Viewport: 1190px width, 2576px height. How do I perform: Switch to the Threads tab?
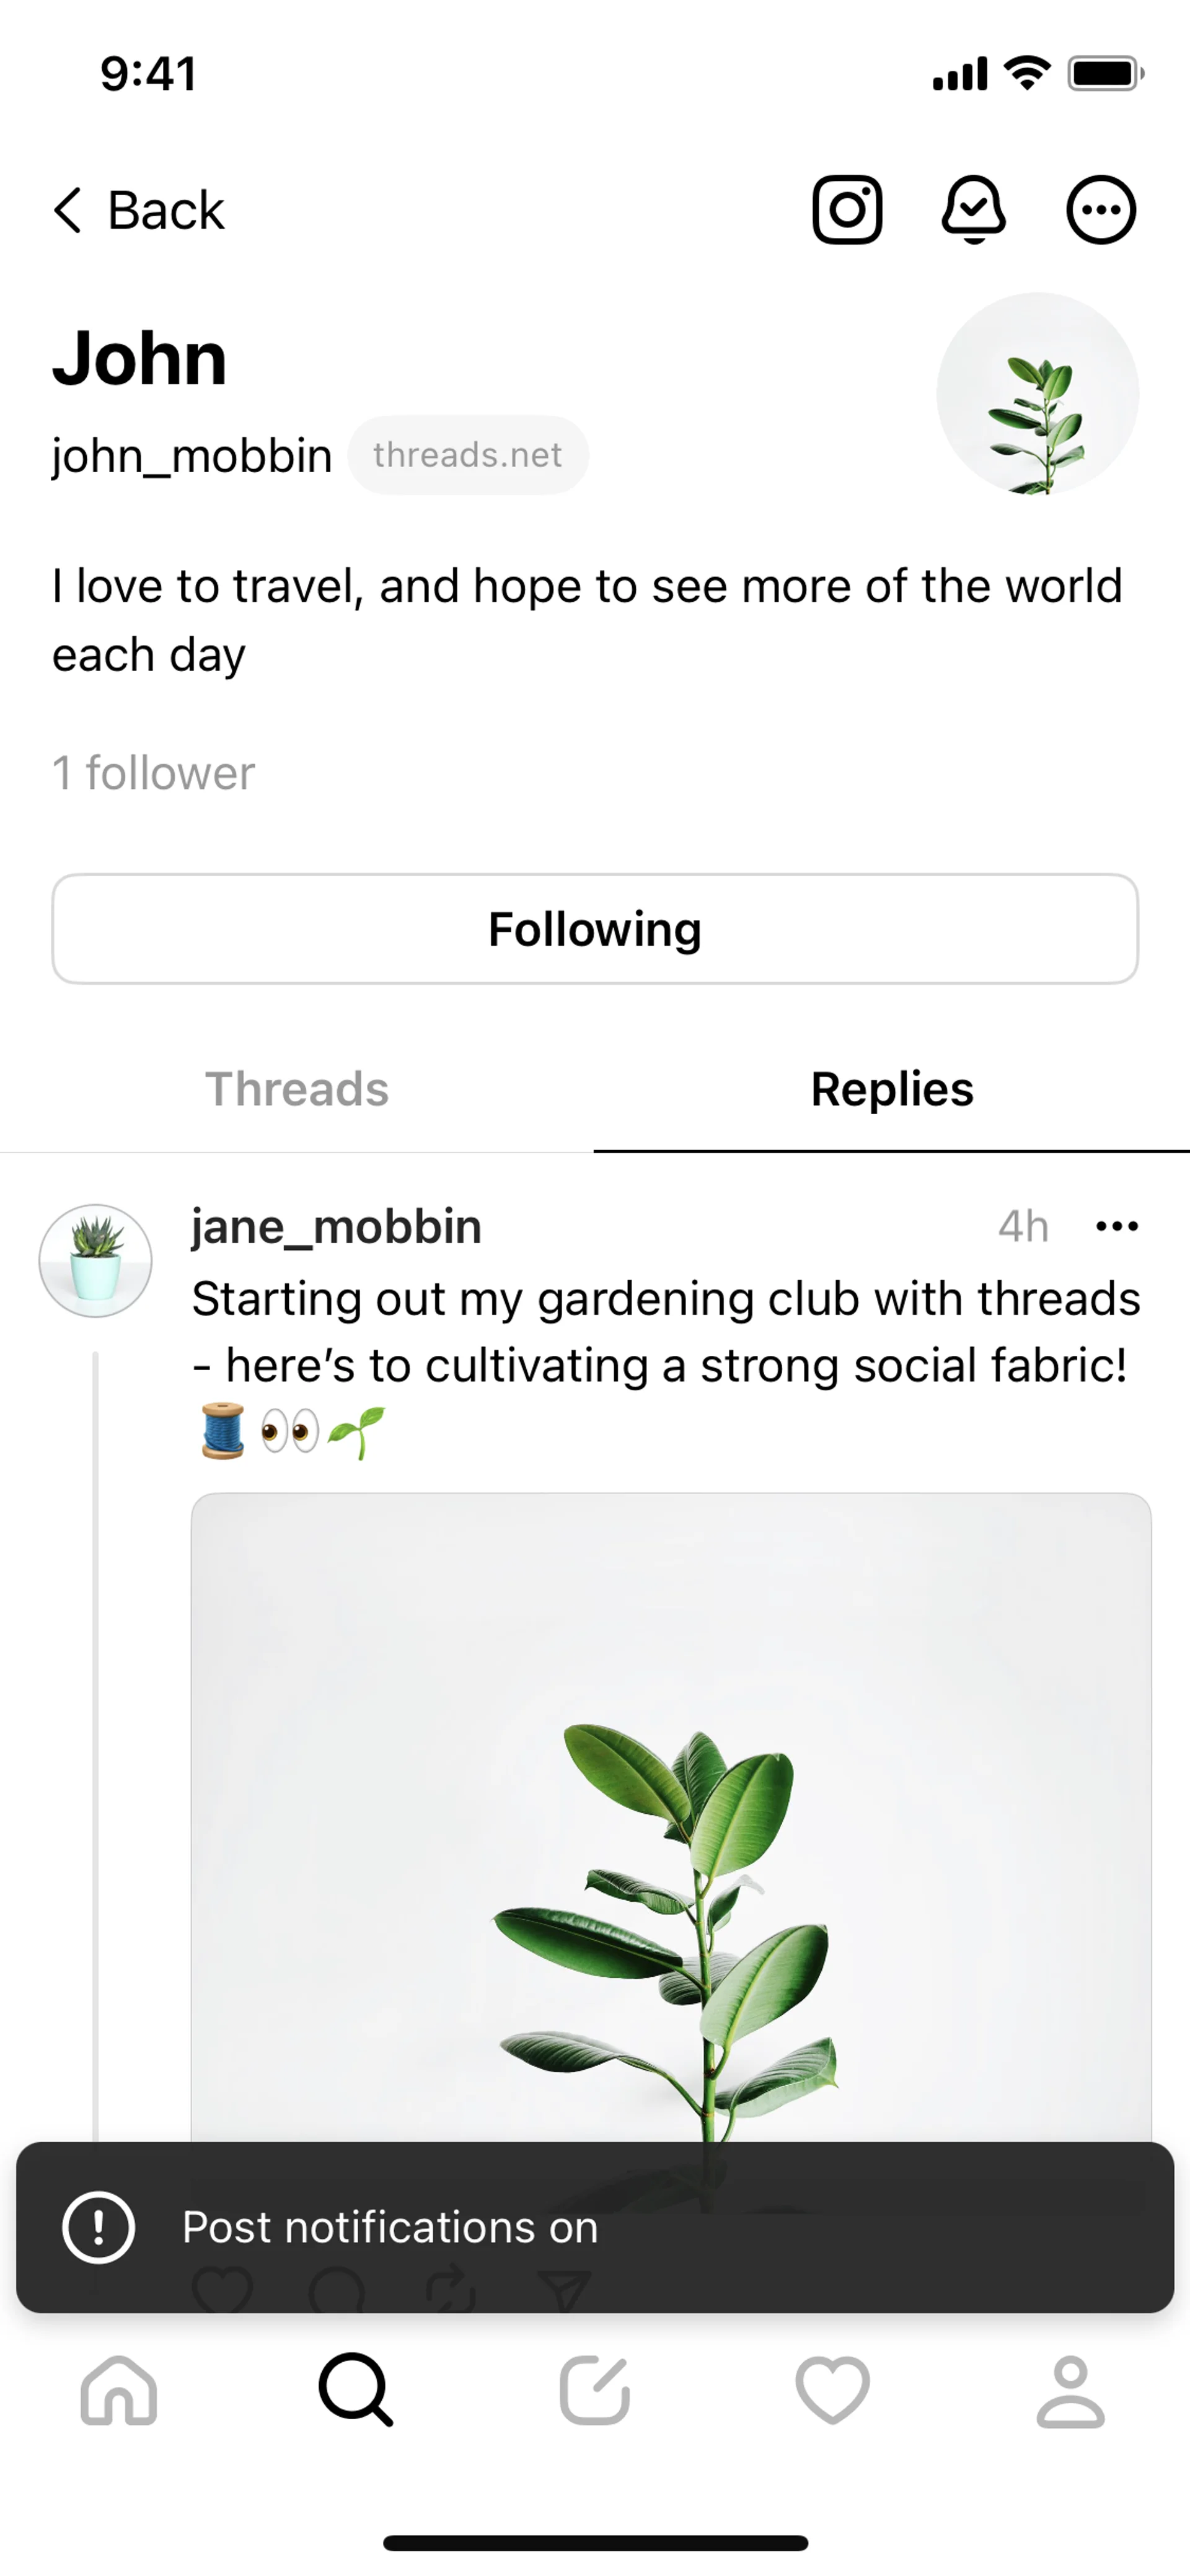(x=297, y=1089)
